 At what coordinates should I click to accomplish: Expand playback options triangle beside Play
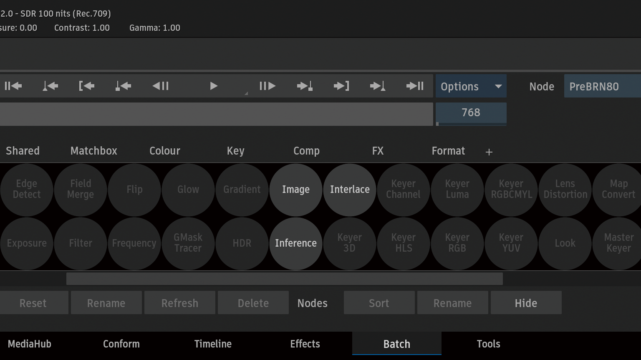(x=246, y=93)
